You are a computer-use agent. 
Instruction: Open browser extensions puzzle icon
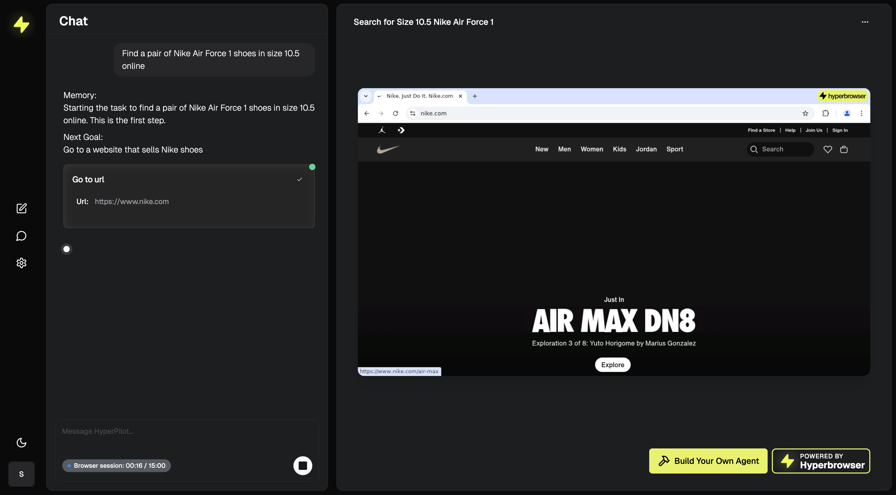click(826, 113)
